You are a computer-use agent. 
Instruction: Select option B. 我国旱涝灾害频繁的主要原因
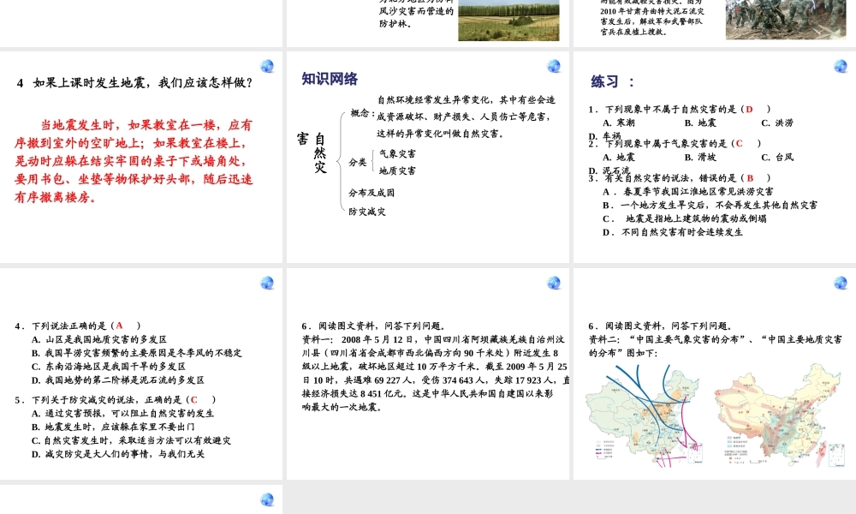pos(136,353)
